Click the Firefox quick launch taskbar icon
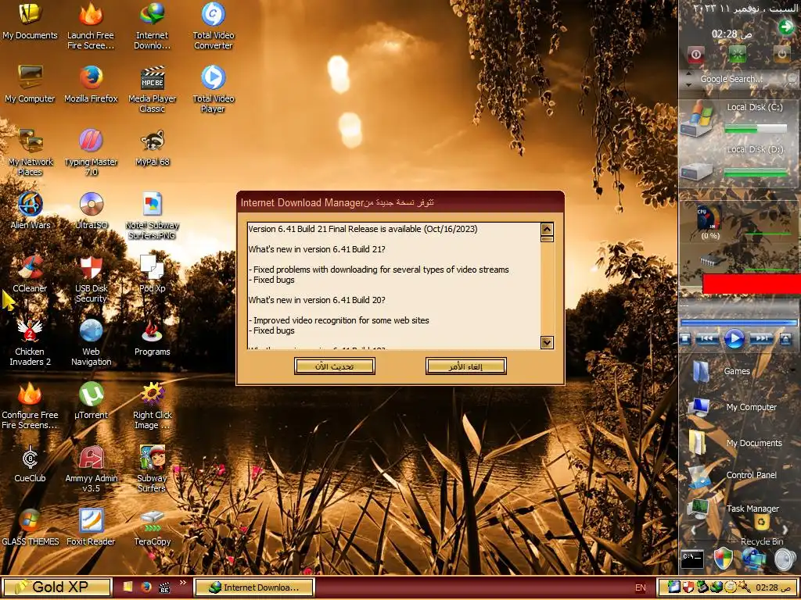This screenshot has height=600, width=801. pyautogui.click(x=146, y=587)
